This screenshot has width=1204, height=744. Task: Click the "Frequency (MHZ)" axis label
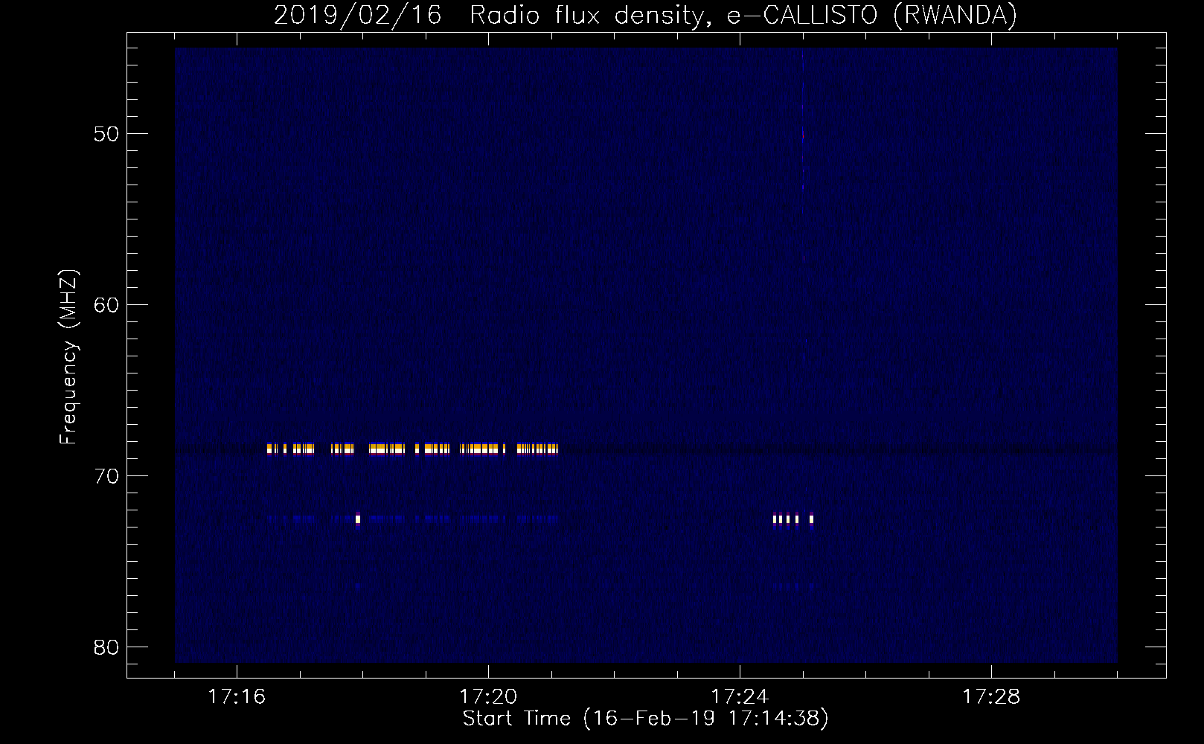(x=68, y=357)
